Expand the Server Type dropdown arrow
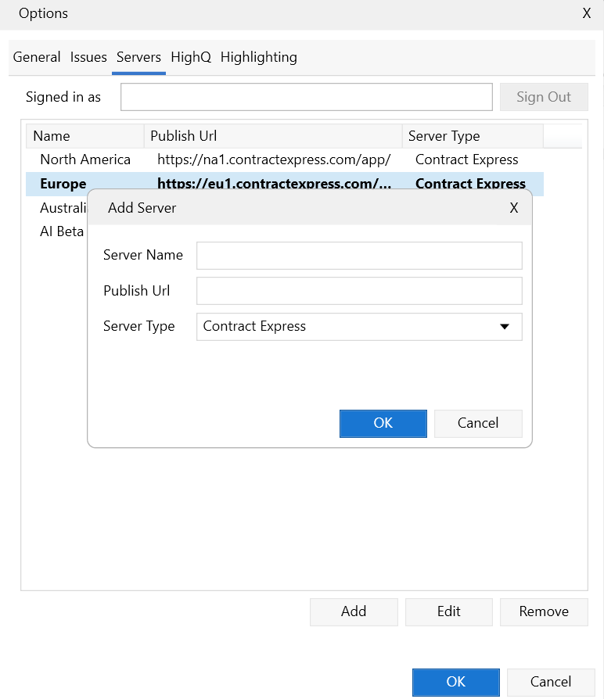The height and width of the screenshot is (699, 604). click(505, 327)
